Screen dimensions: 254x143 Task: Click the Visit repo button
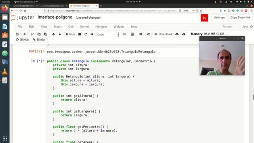(219, 17)
